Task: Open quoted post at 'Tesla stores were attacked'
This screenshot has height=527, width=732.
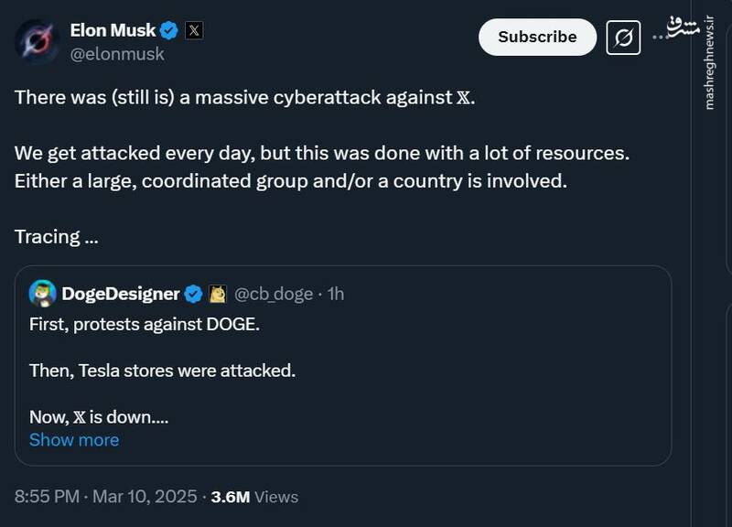Action: tap(162, 371)
